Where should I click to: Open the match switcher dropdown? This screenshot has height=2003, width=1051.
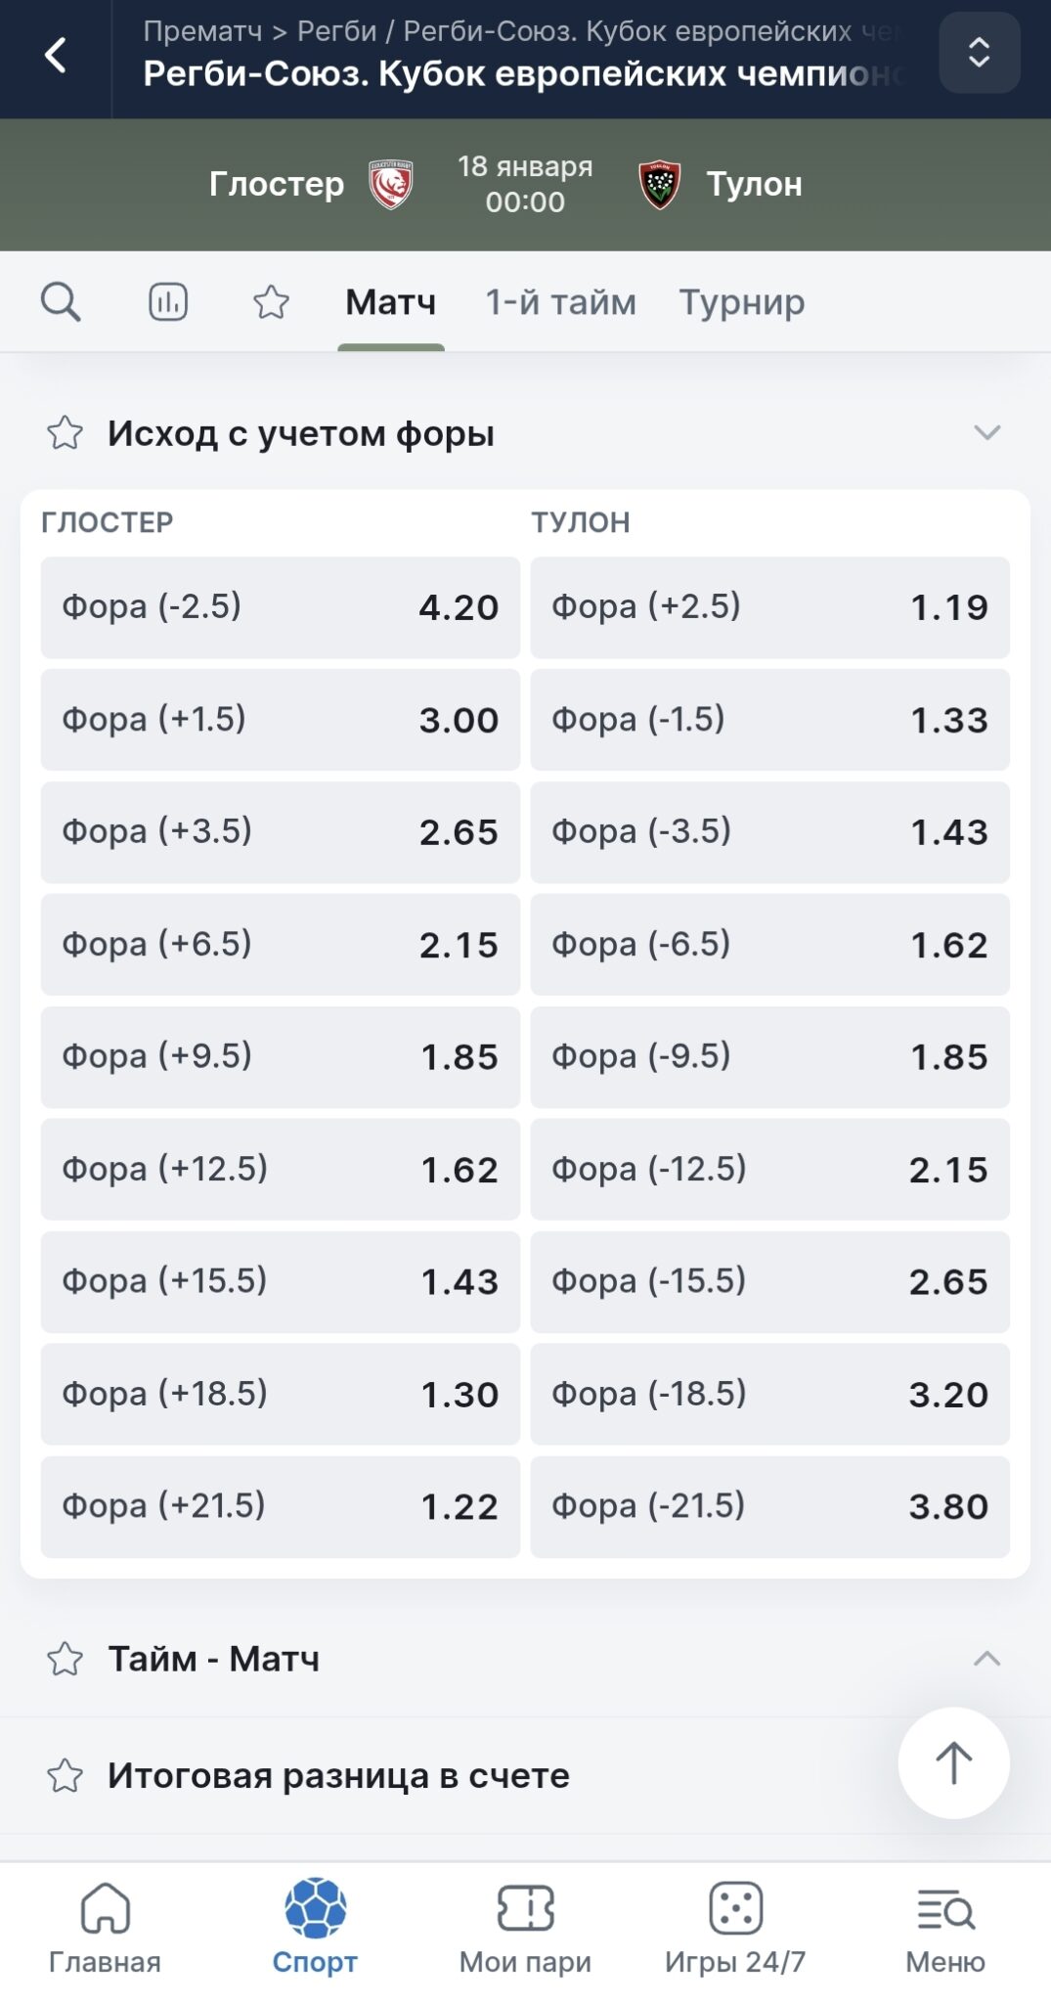click(x=979, y=53)
